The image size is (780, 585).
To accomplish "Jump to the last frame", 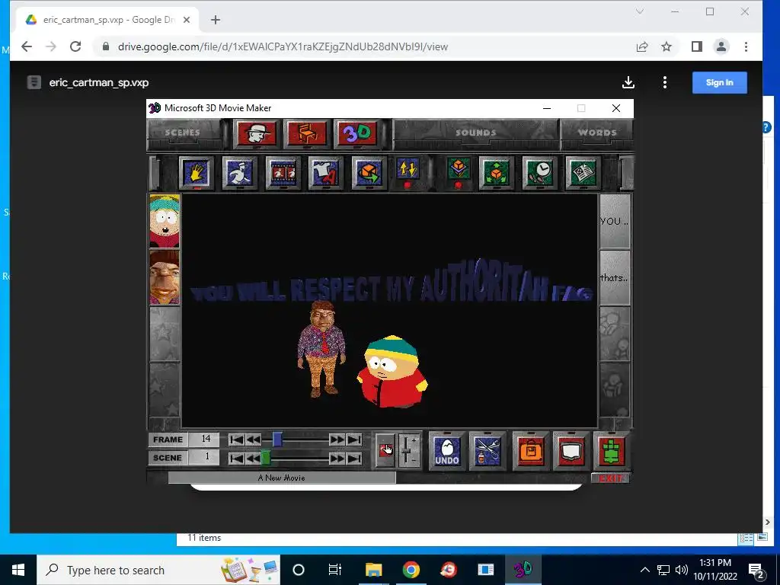I will click(x=353, y=440).
